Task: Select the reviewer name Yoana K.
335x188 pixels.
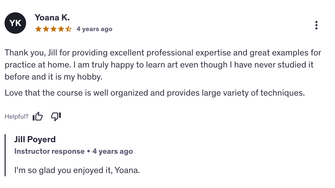Action: pos(52,18)
